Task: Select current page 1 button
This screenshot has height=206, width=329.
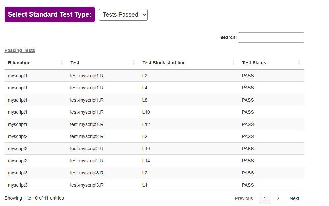Action: (265, 198)
